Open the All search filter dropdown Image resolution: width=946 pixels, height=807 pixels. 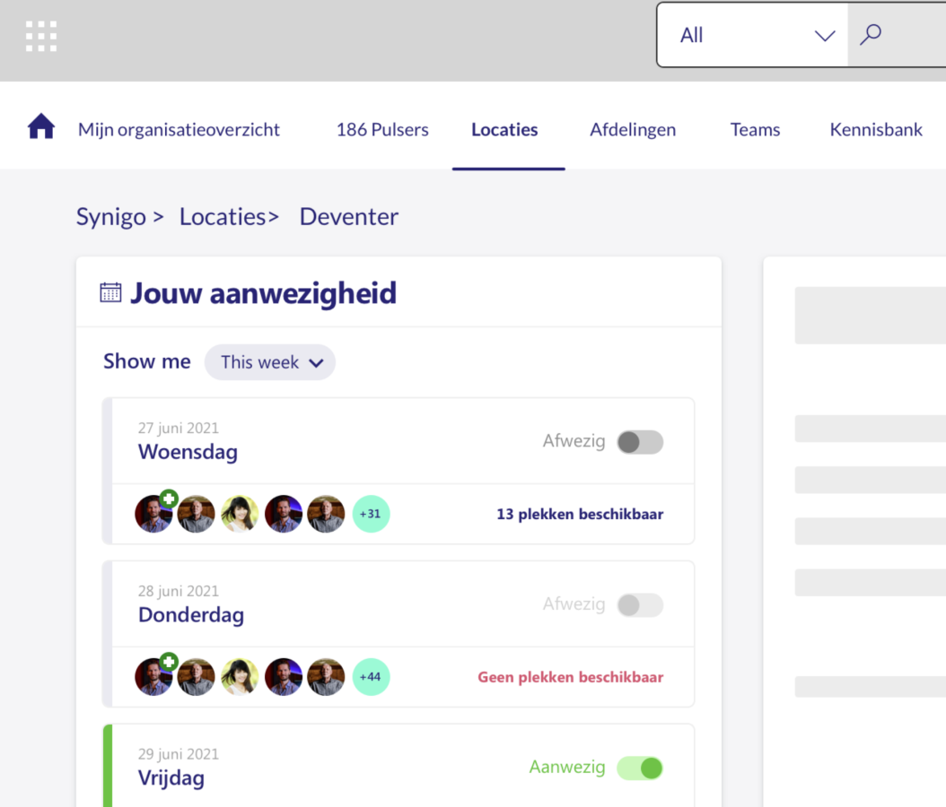[x=752, y=35]
